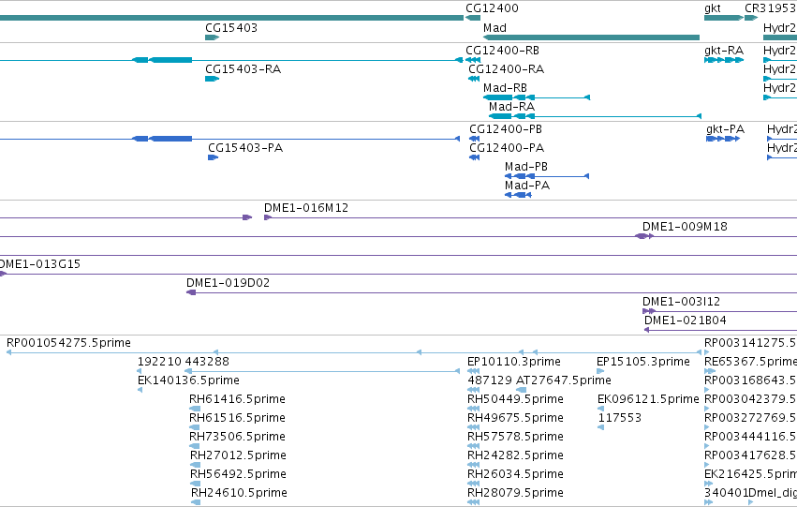797x507 pixels.
Task: Select the DME1-013G15 clone label
Action: [39, 264]
